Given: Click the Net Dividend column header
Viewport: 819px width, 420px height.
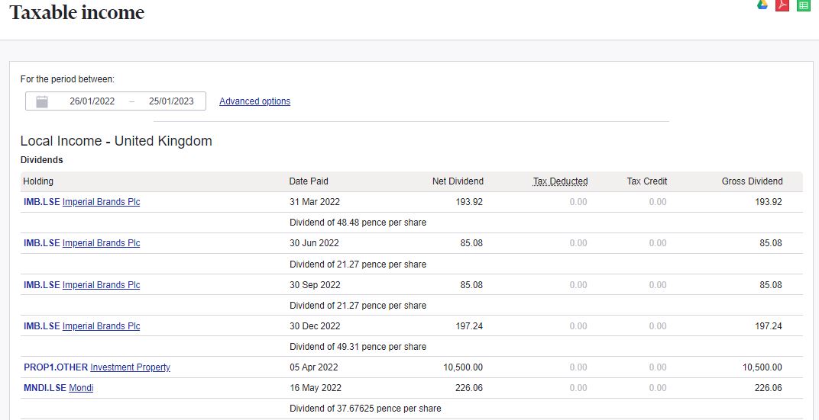Looking at the screenshot, I should (x=458, y=181).
